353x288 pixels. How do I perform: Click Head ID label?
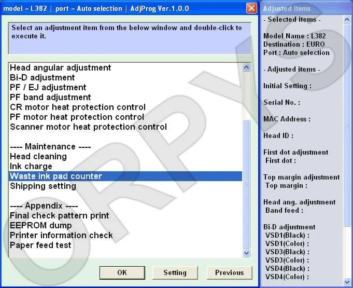pyautogui.click(x=278, y=135)
